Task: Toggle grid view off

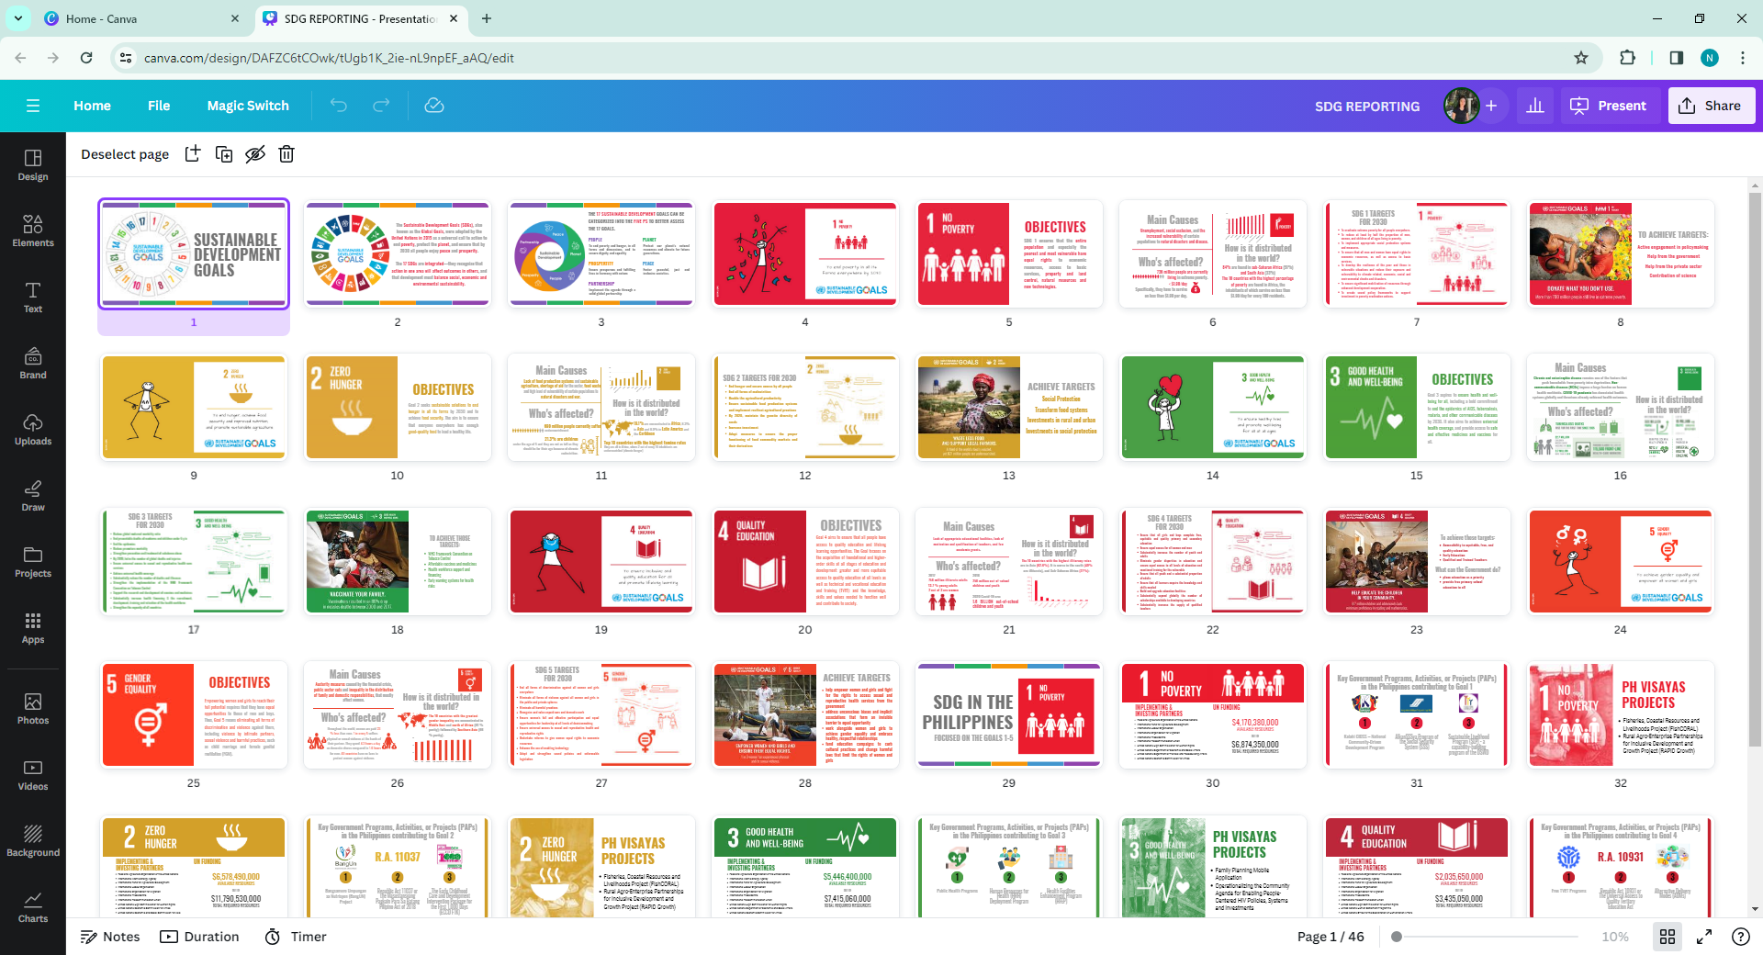Action: pyautogui.click(x=1668, y=937)
